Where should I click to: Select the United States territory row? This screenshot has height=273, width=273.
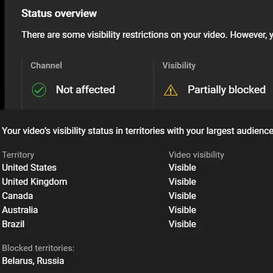136,168
